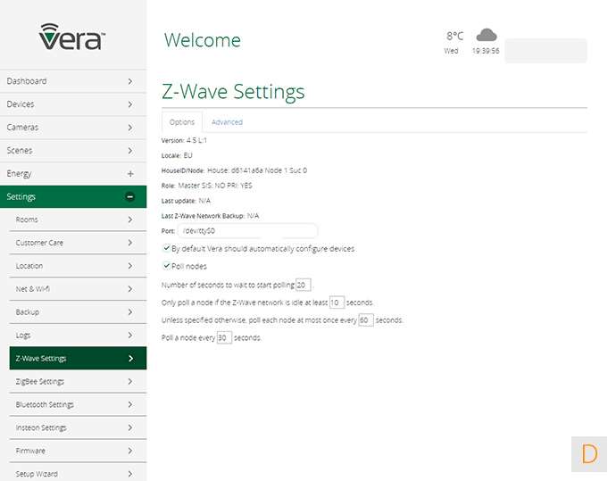616x481 pixels.
Task: Switch to the Advanced tab
Action: tap(227, 122)
